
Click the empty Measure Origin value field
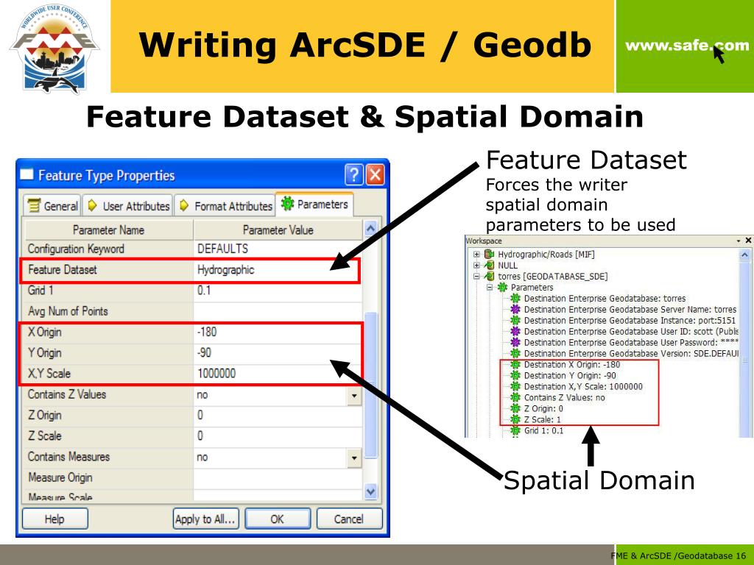[x=278, y=478]
